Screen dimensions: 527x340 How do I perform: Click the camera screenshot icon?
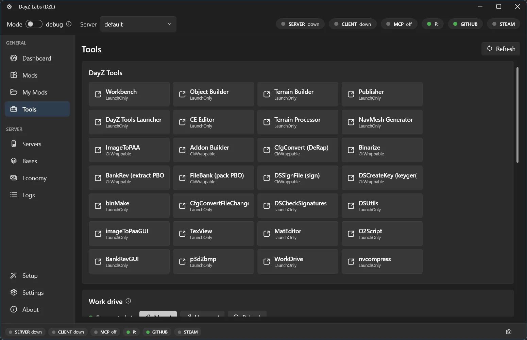(509, 332)
